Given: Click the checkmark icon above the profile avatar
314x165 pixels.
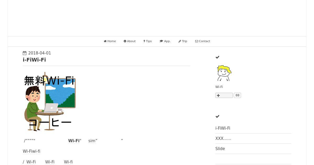Looking at the screenshot, I should pos(217,57).
